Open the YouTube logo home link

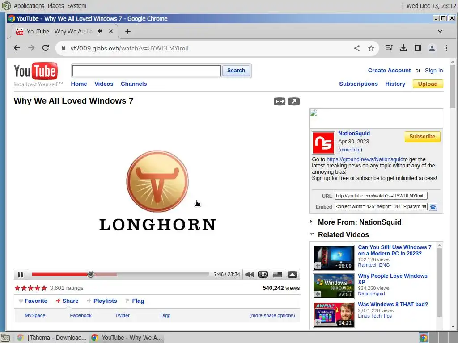point(36,71)
